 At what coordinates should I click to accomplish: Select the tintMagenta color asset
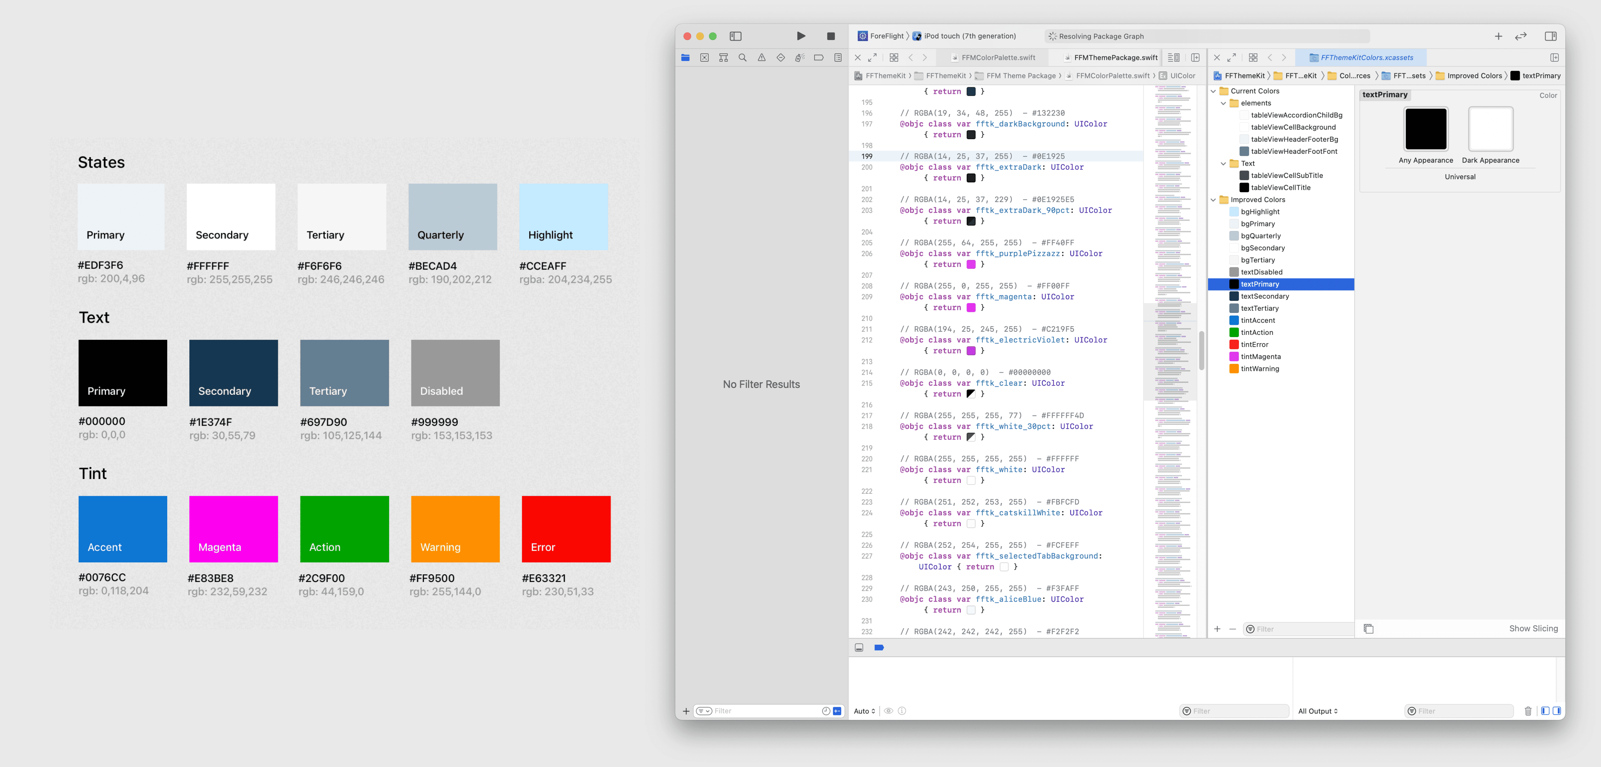[x=1260, y=356]
